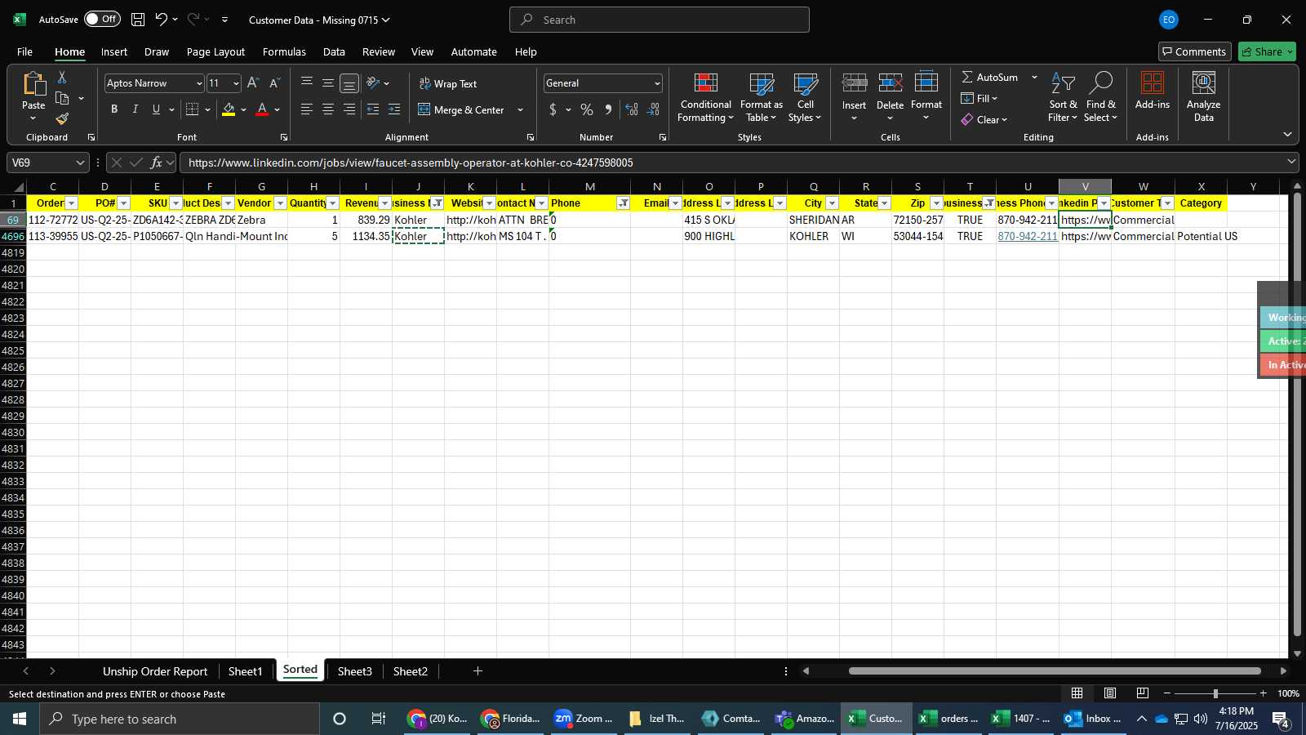
Task: Click the Clear button in Editing
Action: [x=984, y=119]
